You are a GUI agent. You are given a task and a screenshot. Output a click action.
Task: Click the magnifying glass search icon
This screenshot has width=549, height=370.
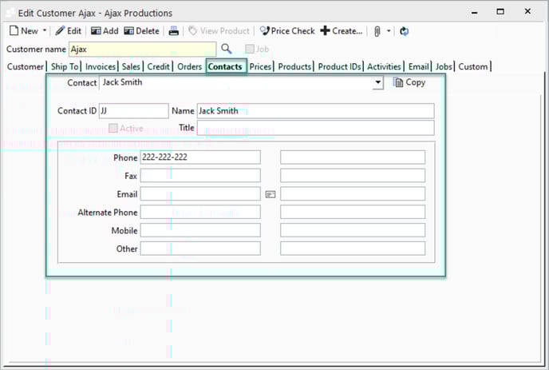tap(227, 49)
